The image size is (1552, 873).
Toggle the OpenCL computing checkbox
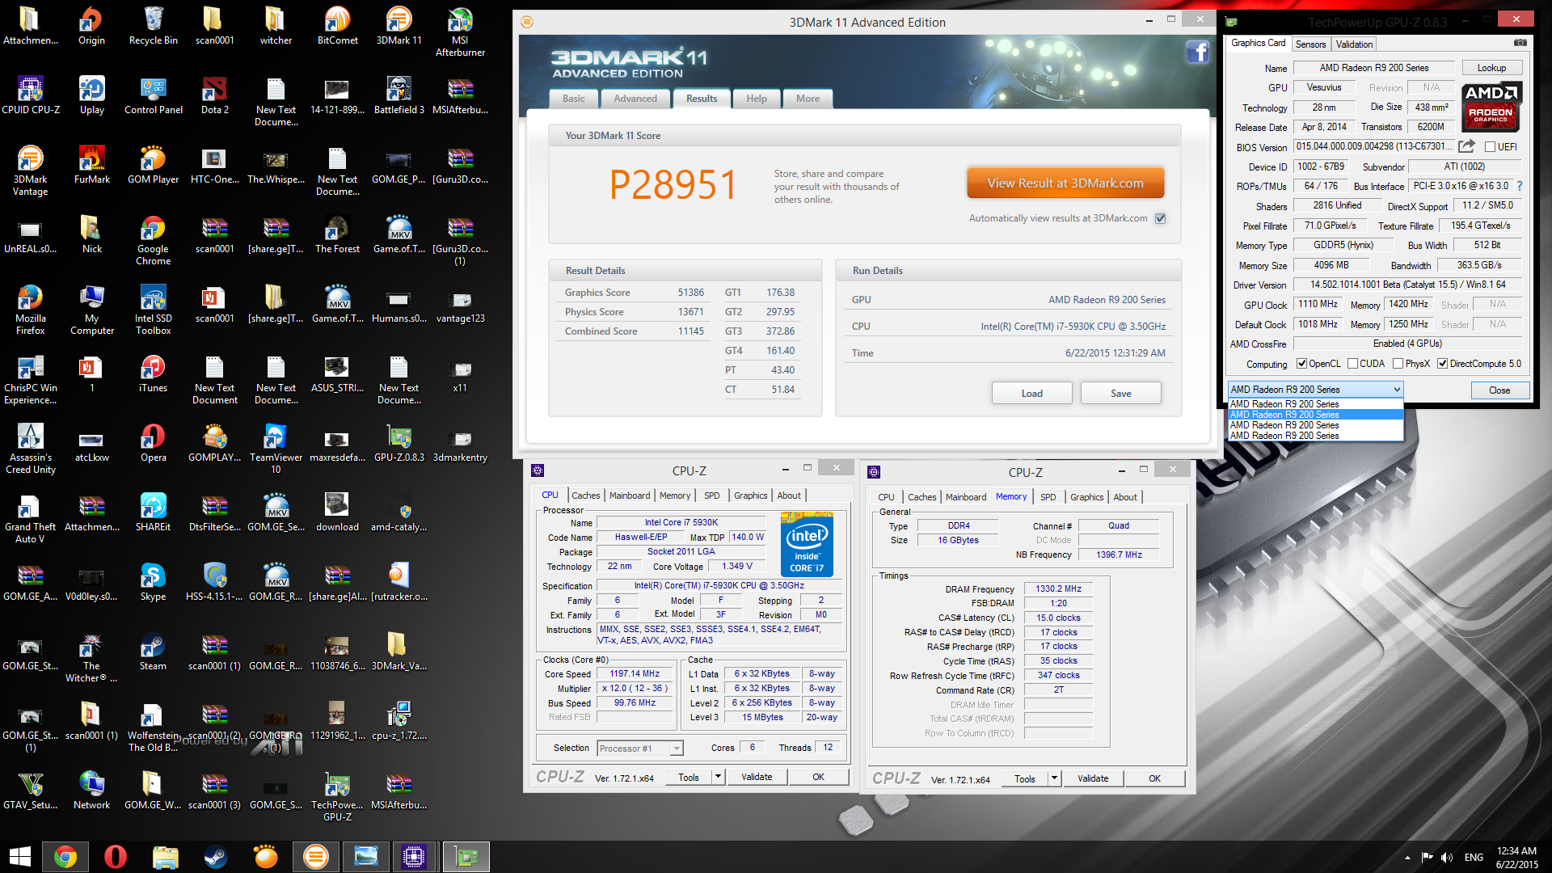[1301, 364]
